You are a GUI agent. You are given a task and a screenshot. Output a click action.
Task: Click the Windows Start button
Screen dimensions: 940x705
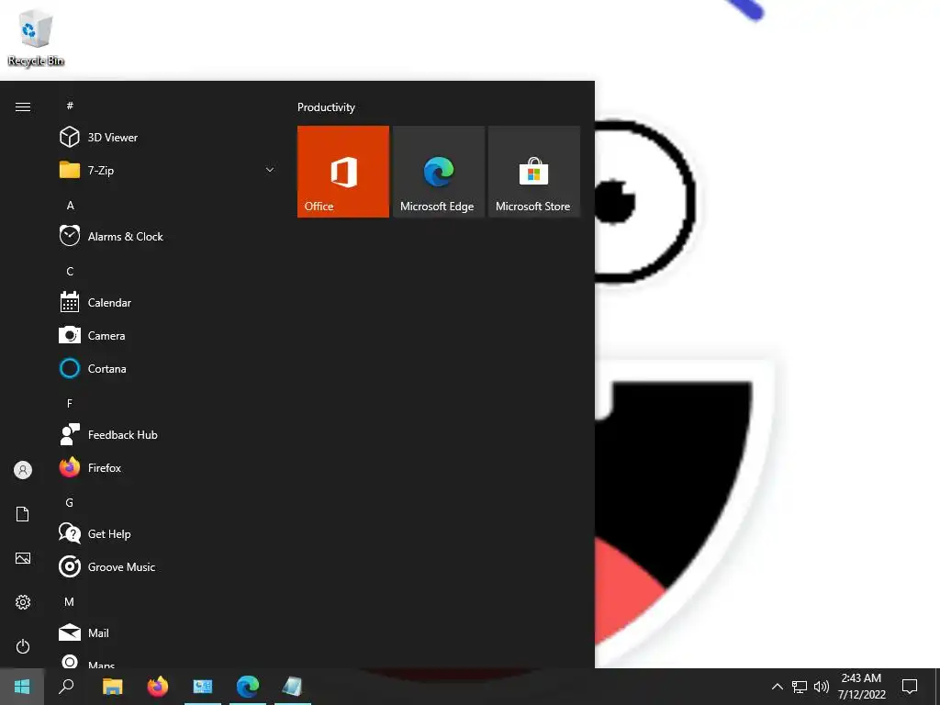22,687
